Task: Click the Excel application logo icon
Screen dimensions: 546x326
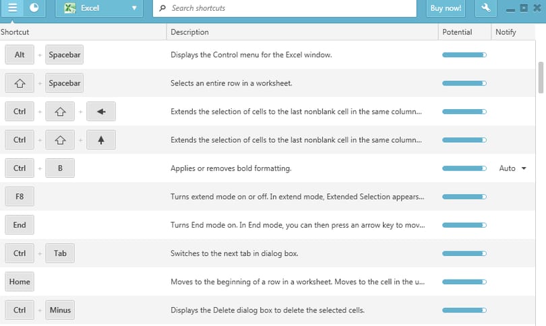Action: click(x=70, y=8)
